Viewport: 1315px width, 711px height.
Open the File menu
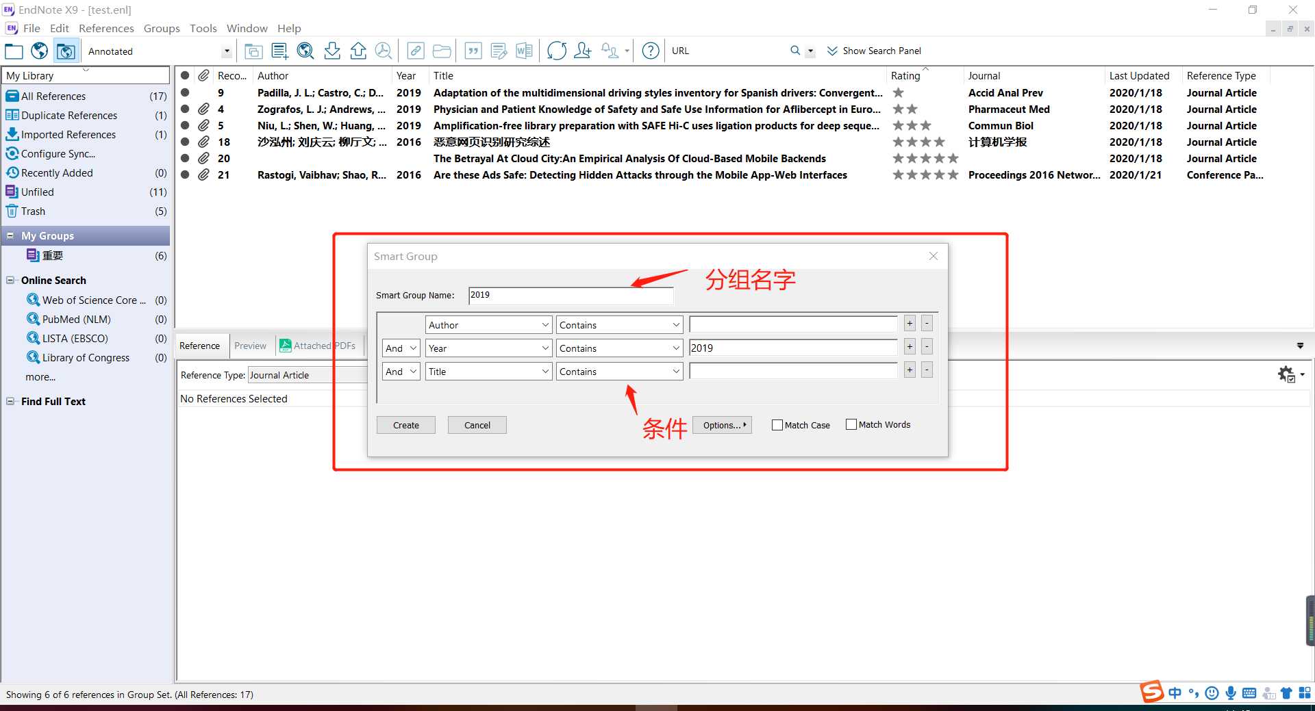32,28
